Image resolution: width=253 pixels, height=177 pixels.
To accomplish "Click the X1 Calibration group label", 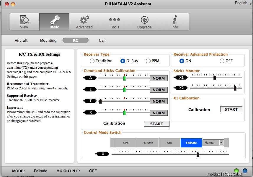I will (x=186, y=98).
